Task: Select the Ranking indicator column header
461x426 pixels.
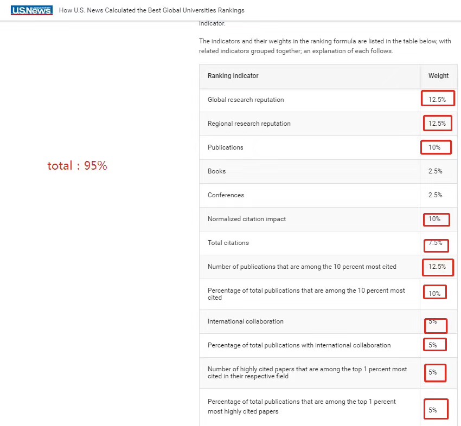Action: 233,76
